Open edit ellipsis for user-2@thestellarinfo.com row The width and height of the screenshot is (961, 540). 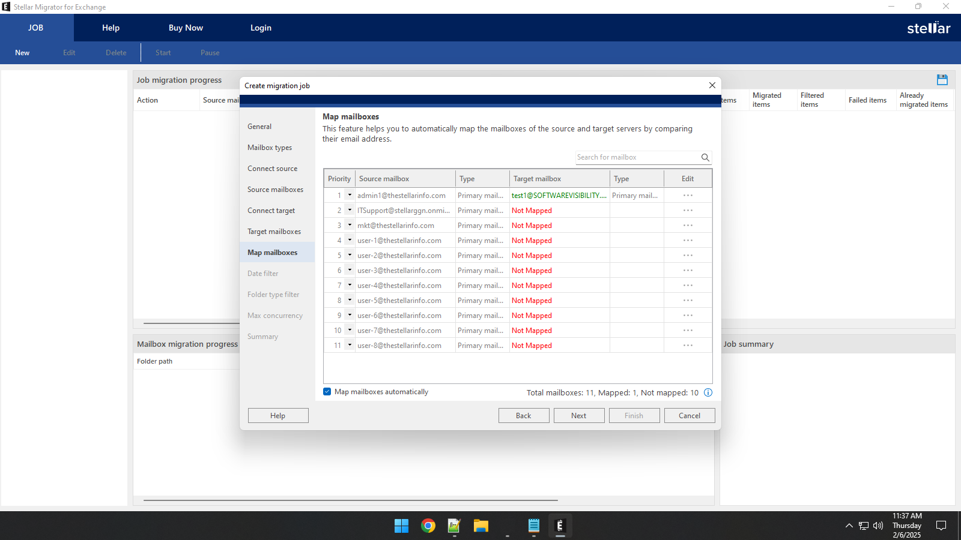click(688, 256)
